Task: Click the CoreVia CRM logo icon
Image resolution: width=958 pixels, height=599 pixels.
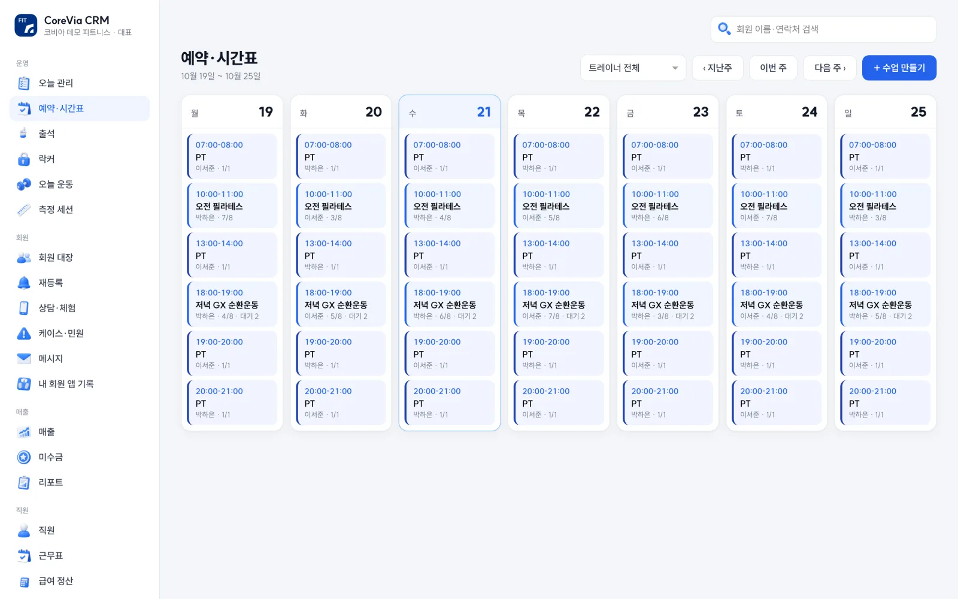Action: click(x=26, y=25)
